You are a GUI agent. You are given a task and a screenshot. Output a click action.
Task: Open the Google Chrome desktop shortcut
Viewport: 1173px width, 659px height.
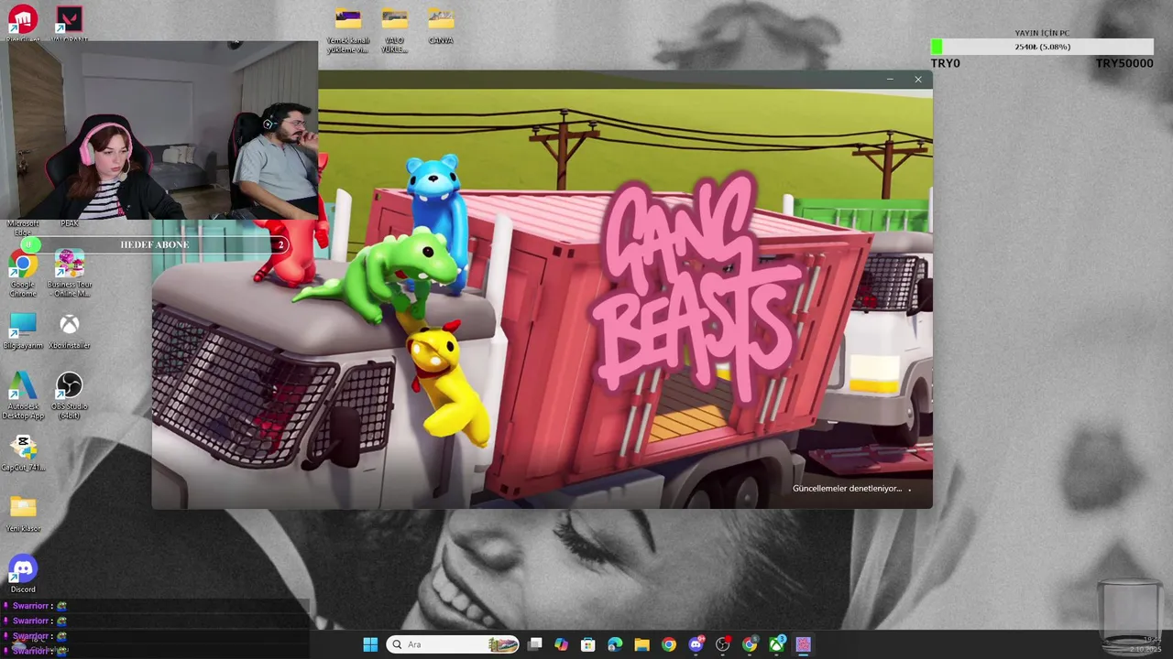pyautogui.click(x=23, y=274)
